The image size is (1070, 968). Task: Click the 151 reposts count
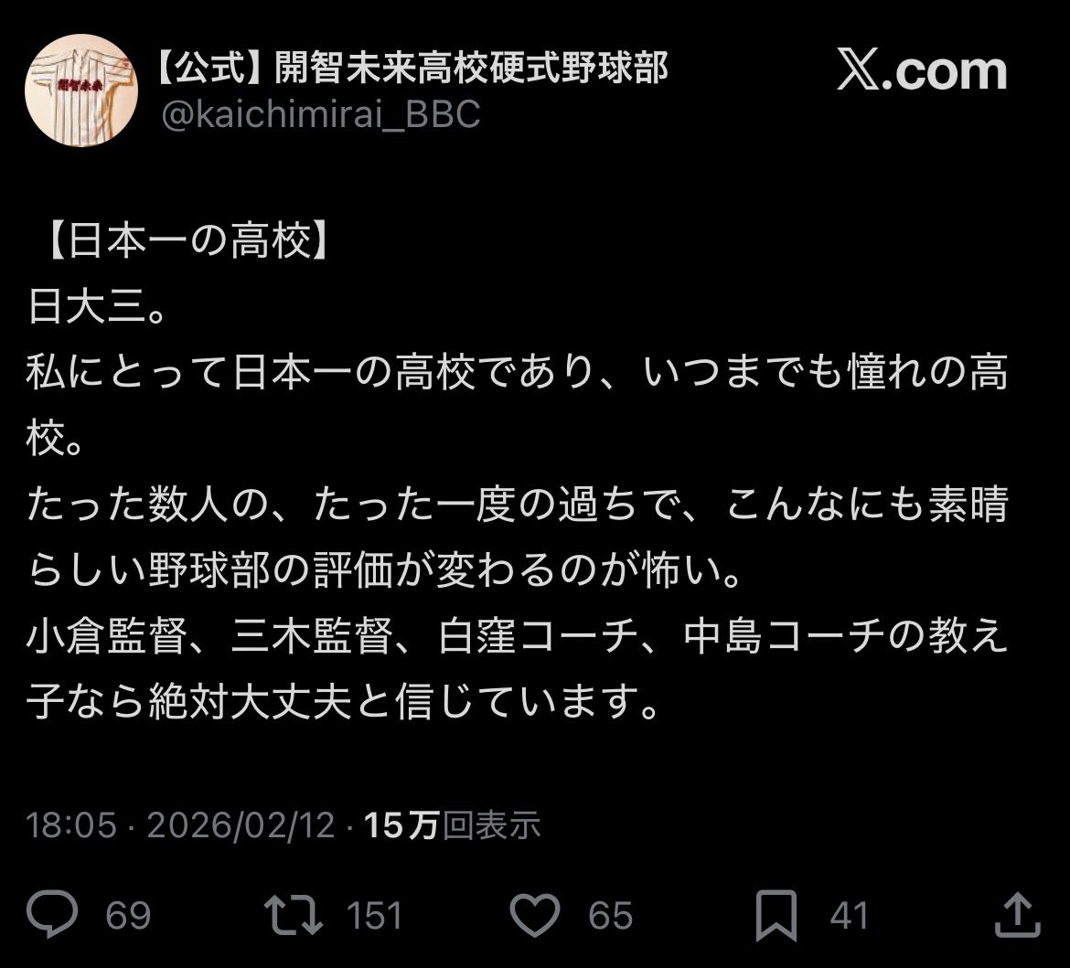[374, 916]
